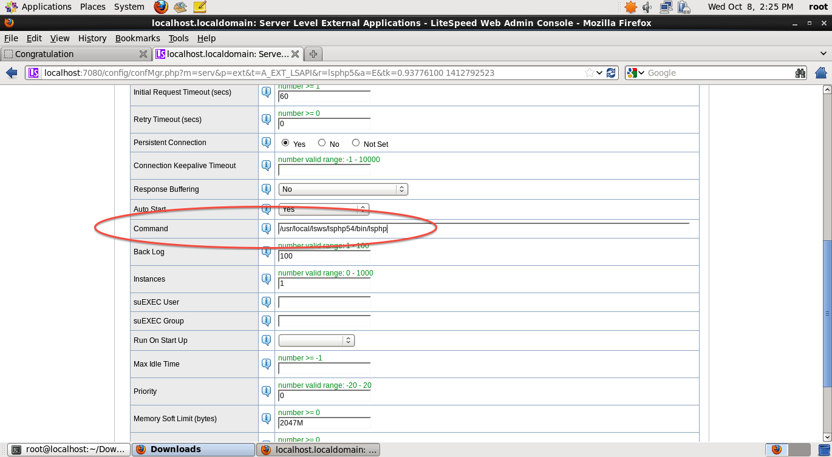Click the info icon for Initial Request Timeout
The width and height of the screenshot is (832, 457).
266,92
